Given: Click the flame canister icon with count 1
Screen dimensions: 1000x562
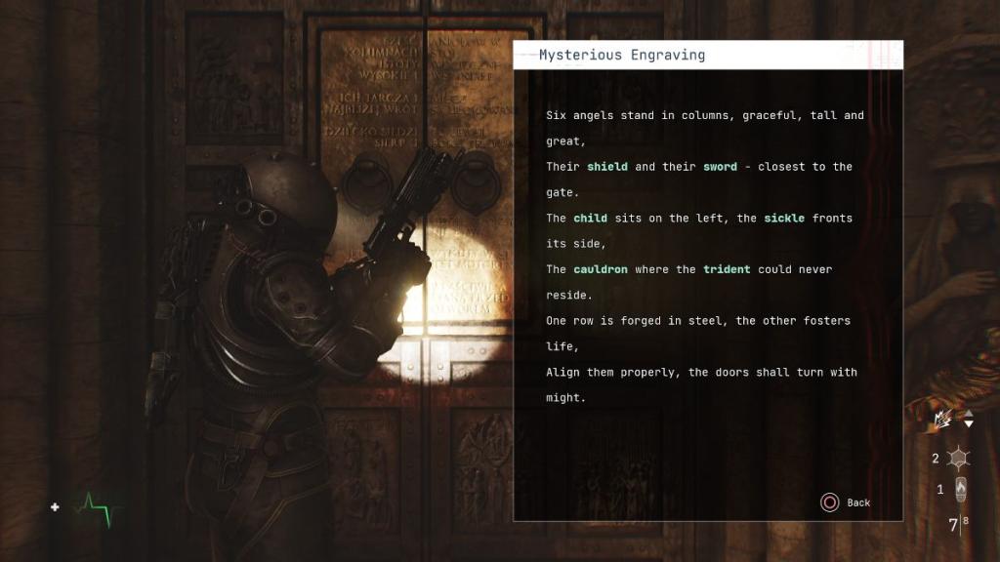Looking at the screenshot, I should [x=961, y=490].
